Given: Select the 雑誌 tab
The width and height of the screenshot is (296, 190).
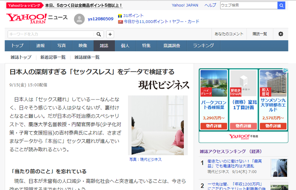Looking at the screenshot, I should [104, 46].
